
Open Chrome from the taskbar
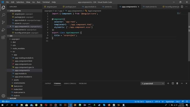coord(41,105)
